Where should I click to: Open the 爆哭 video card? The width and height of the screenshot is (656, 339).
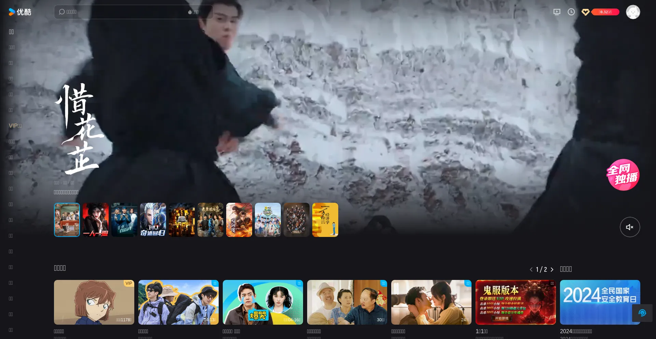tap(263, 302)
